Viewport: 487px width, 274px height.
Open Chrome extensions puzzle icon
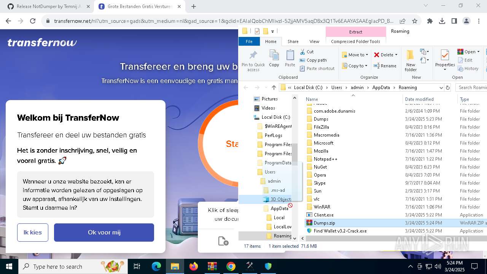coord(430,21)
